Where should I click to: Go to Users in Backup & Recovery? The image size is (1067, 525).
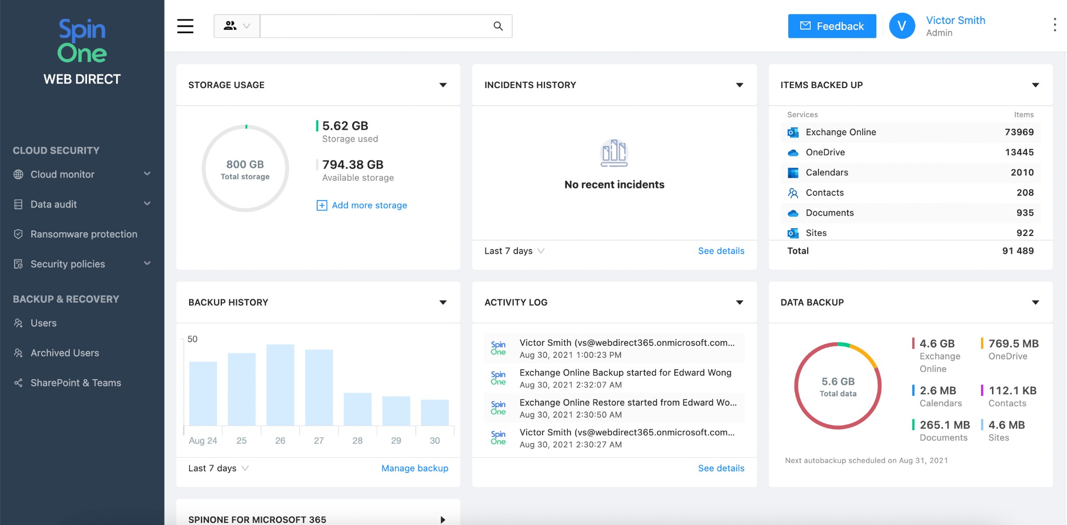click(x=43, y=323)
